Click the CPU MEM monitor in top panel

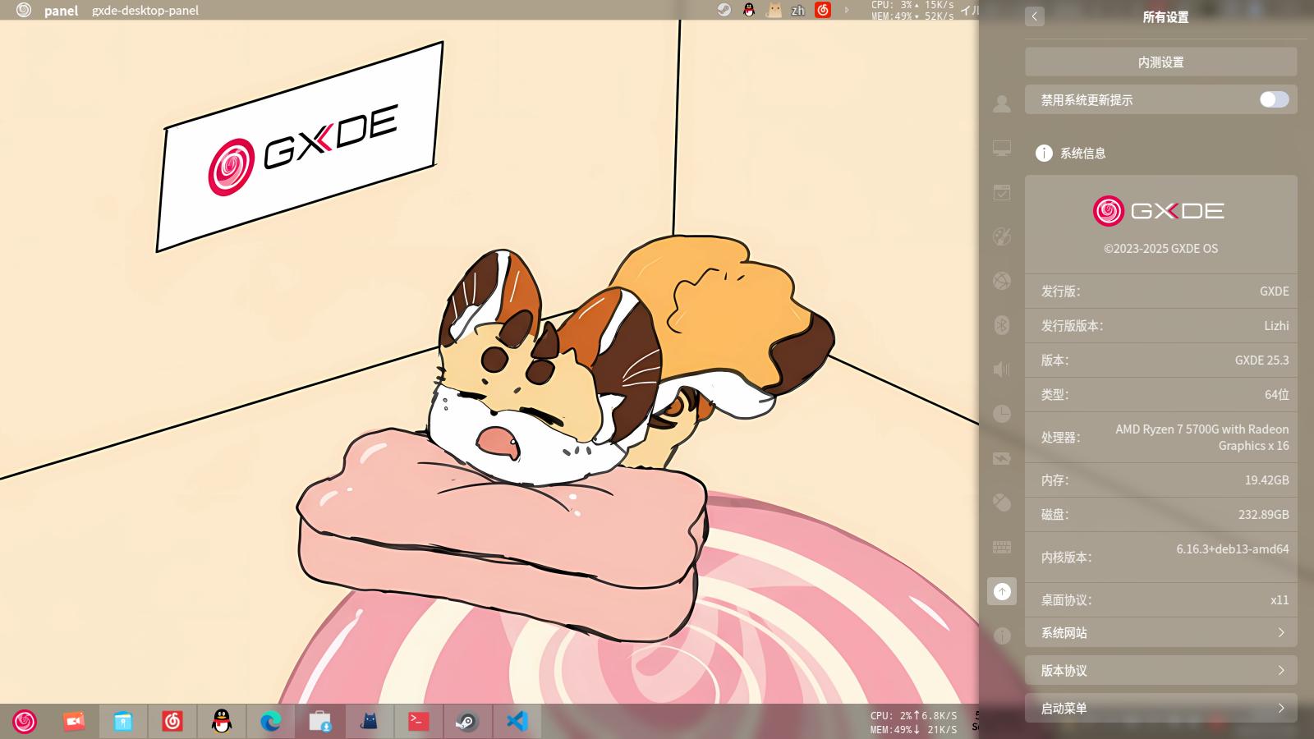(912, 10)
